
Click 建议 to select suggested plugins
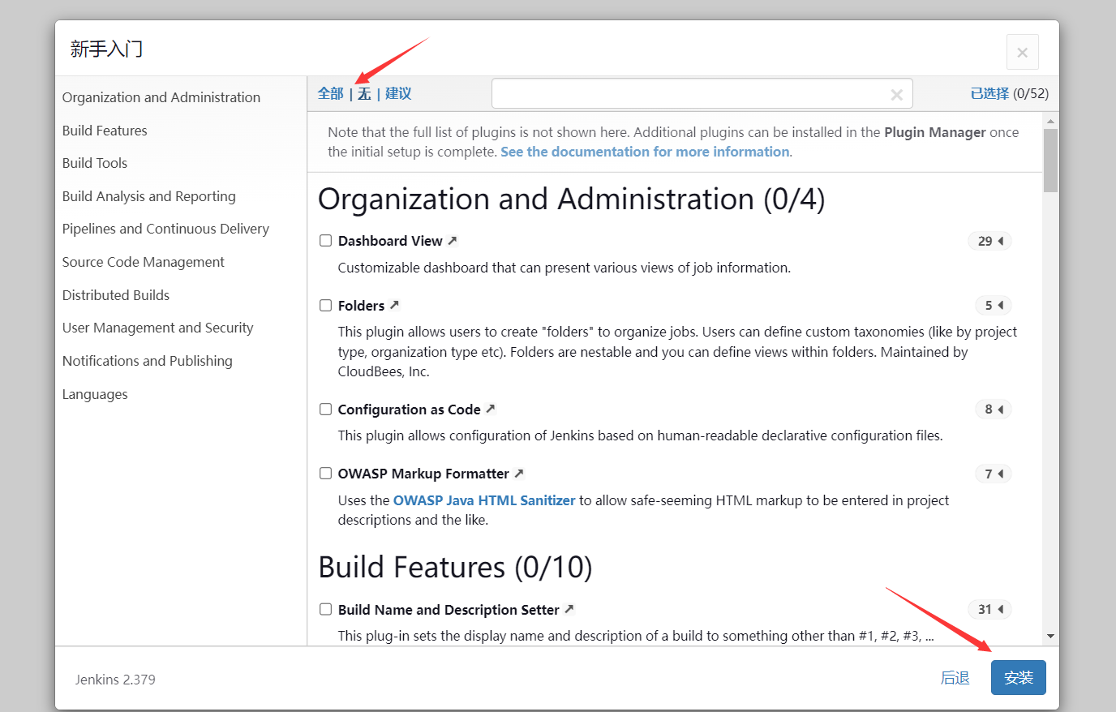398,93
